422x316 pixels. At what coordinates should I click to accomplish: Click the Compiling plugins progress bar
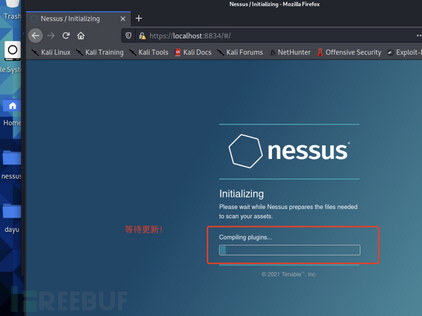(x=289, y=250)
